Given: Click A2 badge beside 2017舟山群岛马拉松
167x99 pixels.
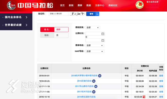Looking at the screenshot, I should (x=96, y=86).
